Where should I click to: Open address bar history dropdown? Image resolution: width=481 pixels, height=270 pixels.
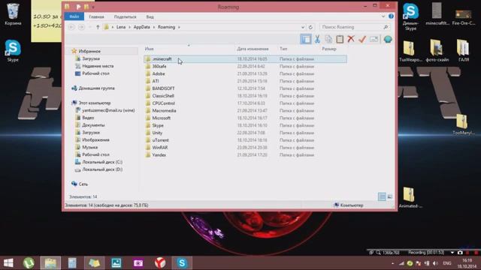click(303, 27)
